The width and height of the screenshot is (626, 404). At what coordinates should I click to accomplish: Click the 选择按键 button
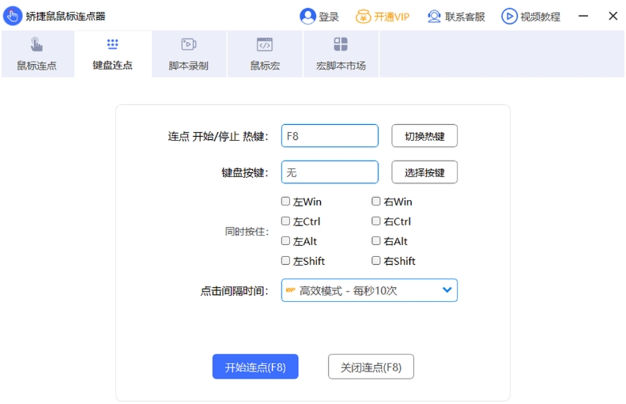click(x=424, y=172)
